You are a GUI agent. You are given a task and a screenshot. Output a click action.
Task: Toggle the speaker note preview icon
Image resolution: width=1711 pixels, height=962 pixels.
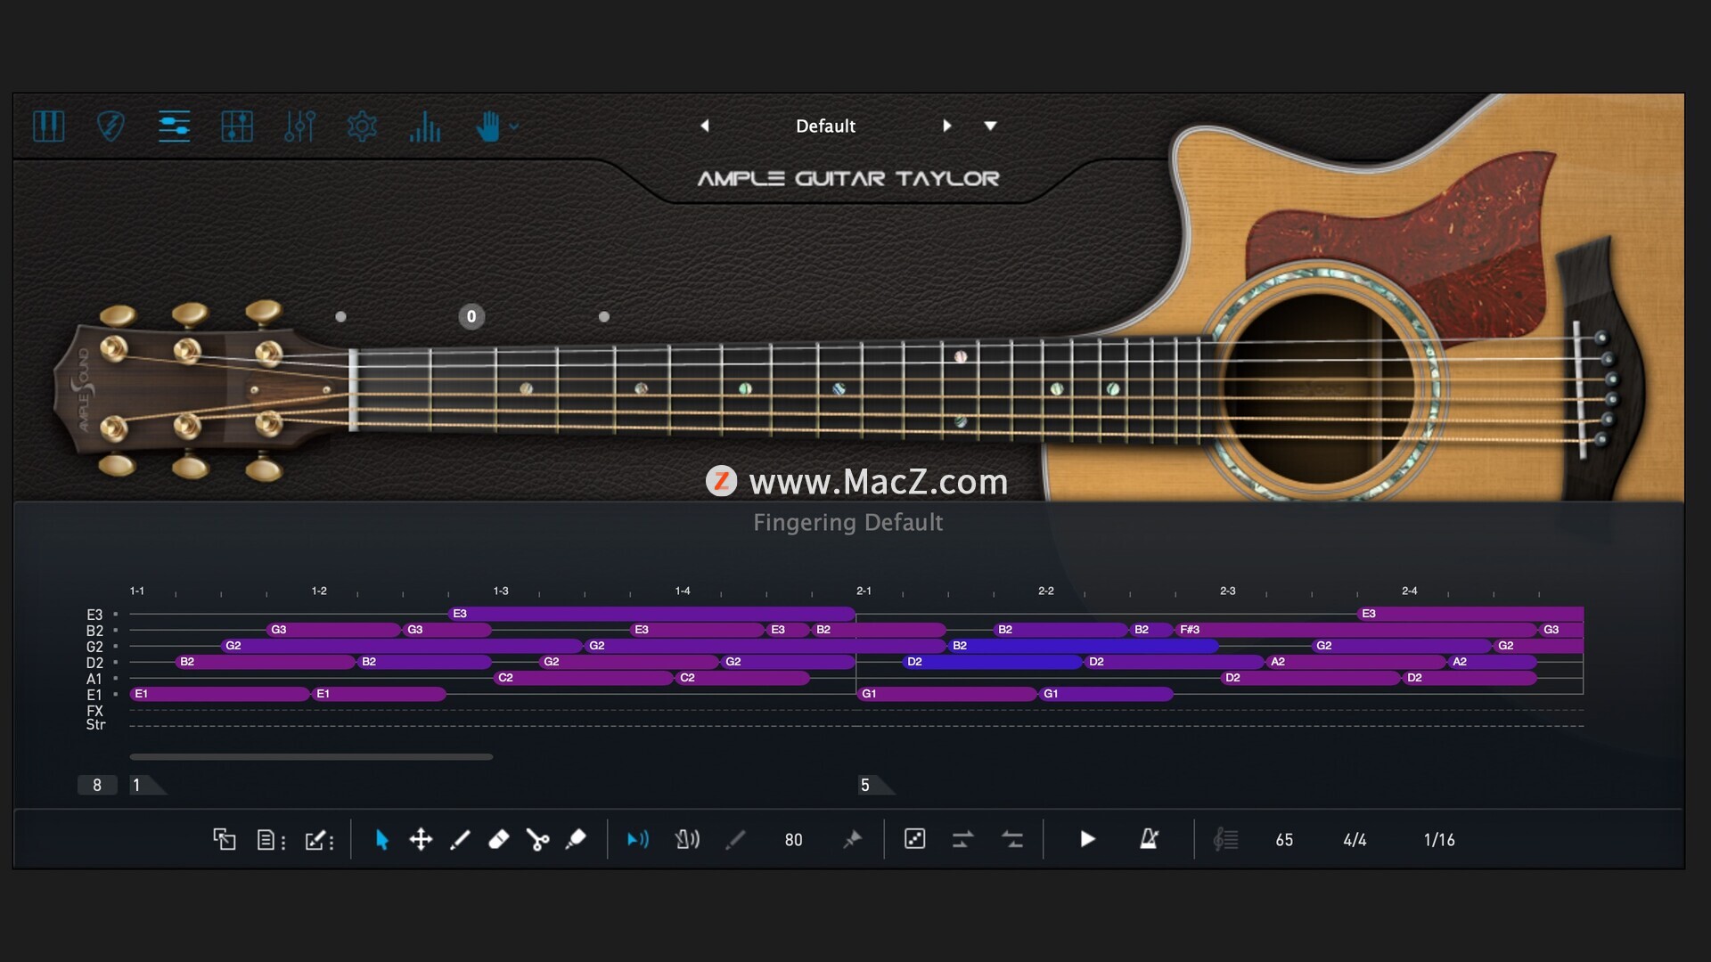tap(638, 839)
